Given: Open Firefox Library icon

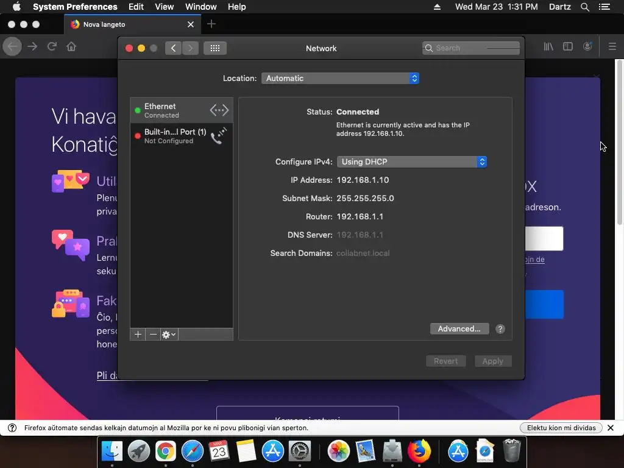Looking at the screenshot, I should click(548, 46).
